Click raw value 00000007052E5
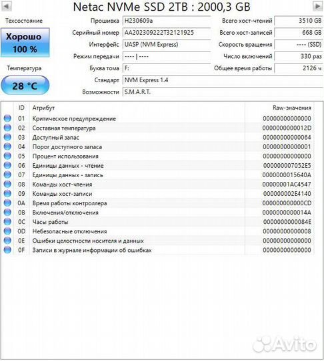 287,166
